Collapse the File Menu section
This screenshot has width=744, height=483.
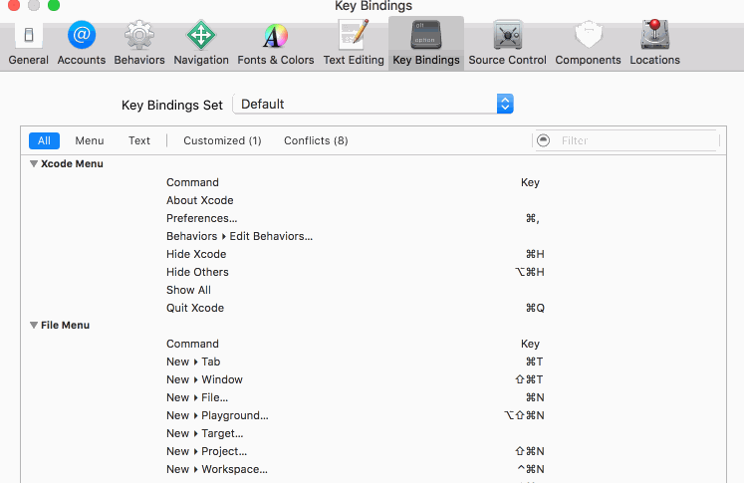[34, 326]
